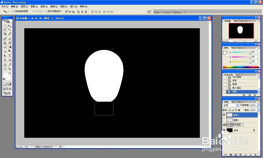The height and width of the screenshot is (158, 263).
Task: Toggle lock transparent pixels
Action: pos(230,110)
